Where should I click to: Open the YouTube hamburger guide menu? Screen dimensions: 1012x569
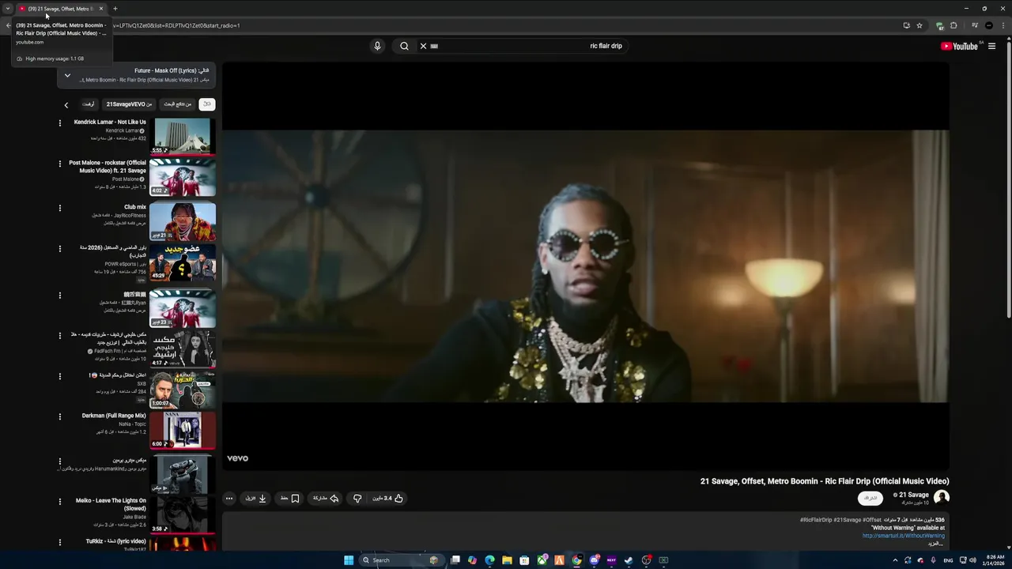[991, 46]
